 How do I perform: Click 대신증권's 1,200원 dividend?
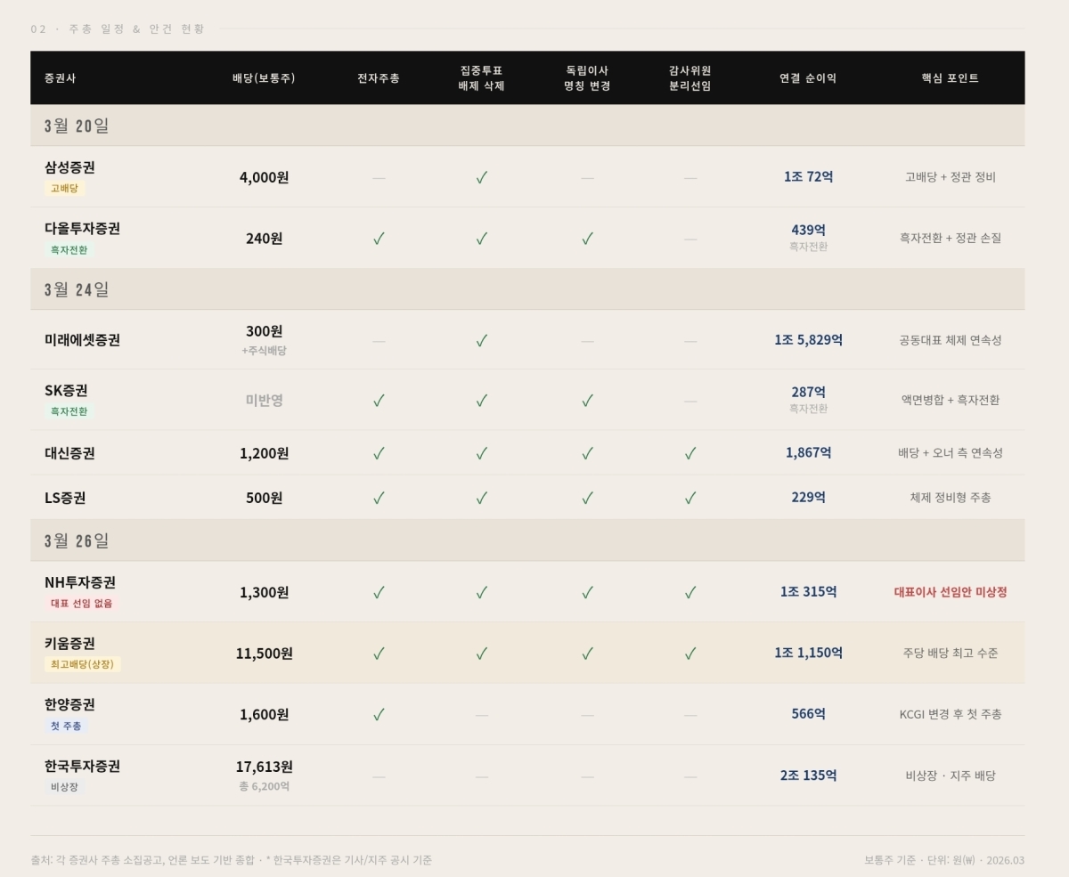pos(264,453)
